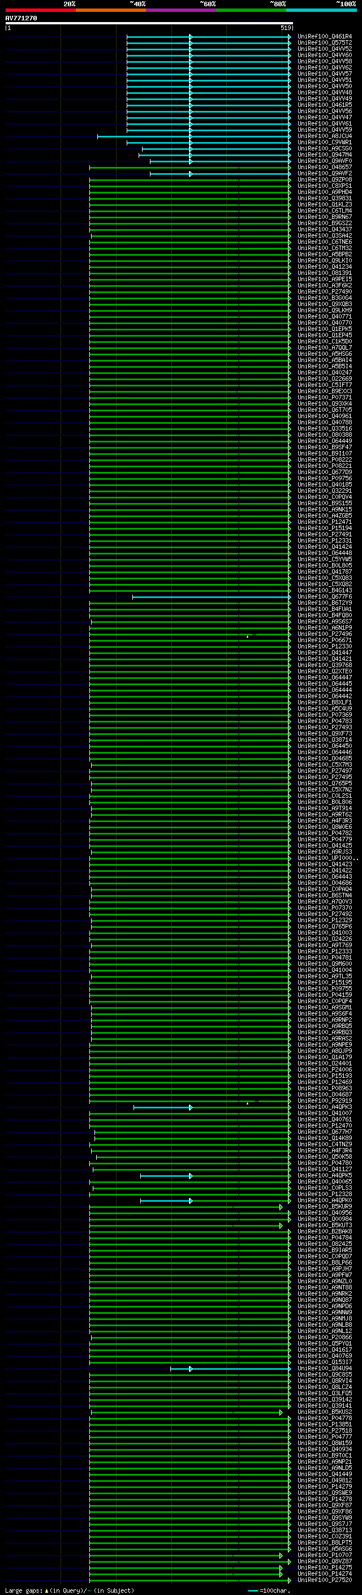Viewport: 362px width, 1595px height.
Task: Click the UniRef100_P92919 label
Action: click(x=325, y=1101)
